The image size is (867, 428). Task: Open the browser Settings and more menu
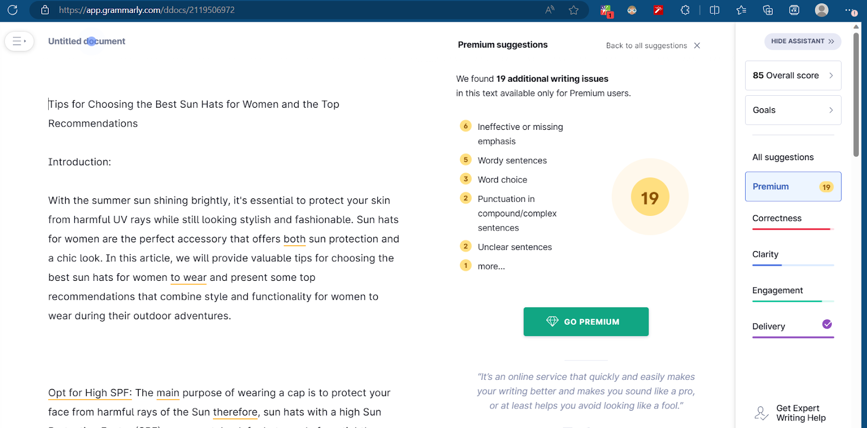[850, 10]
